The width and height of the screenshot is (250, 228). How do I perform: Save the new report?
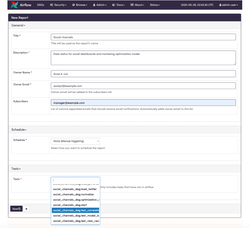pos(16,209)
